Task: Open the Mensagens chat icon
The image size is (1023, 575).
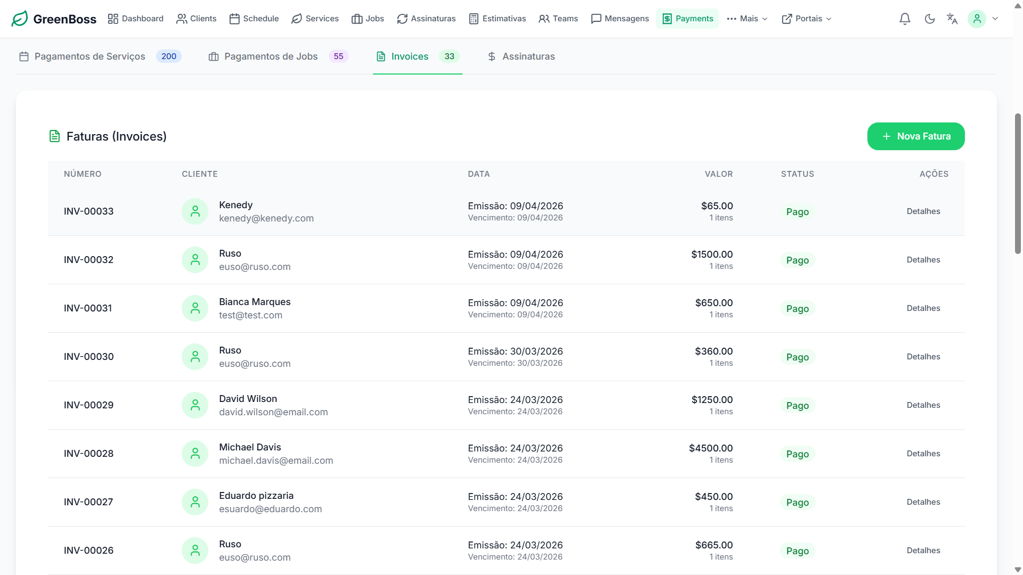Action: 596,19
